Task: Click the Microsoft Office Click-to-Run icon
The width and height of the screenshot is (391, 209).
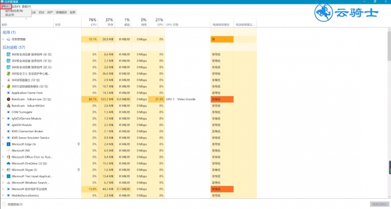Action: click(8, 157)
